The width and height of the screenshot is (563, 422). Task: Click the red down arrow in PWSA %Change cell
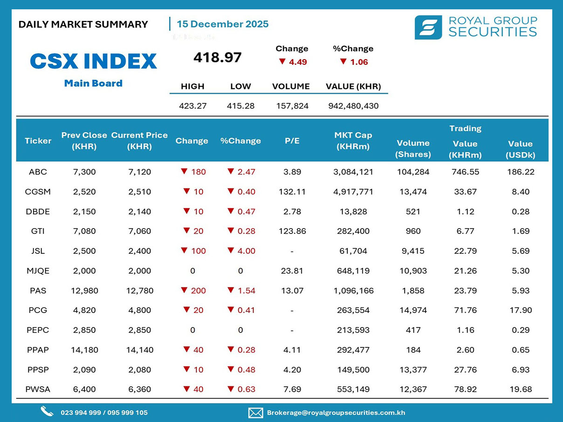(x=230, y=389)
